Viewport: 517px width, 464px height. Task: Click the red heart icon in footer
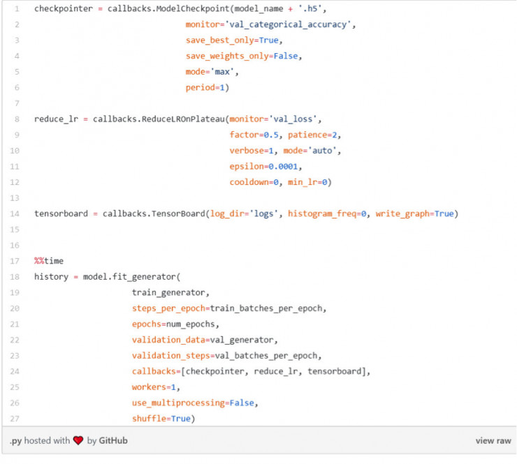[x=78, y=440]
